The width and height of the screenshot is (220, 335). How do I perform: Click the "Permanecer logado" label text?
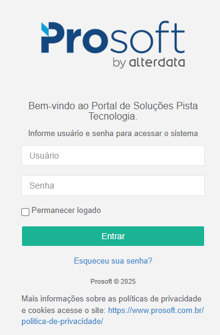click(66, 211)
